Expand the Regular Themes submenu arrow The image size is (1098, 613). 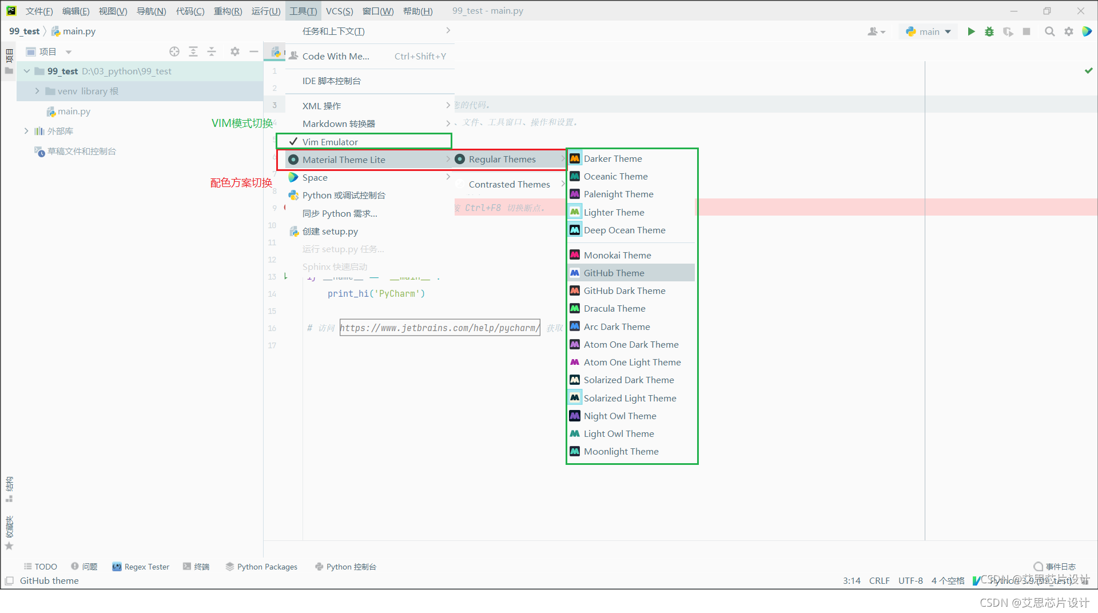click(x=563, y=159)
